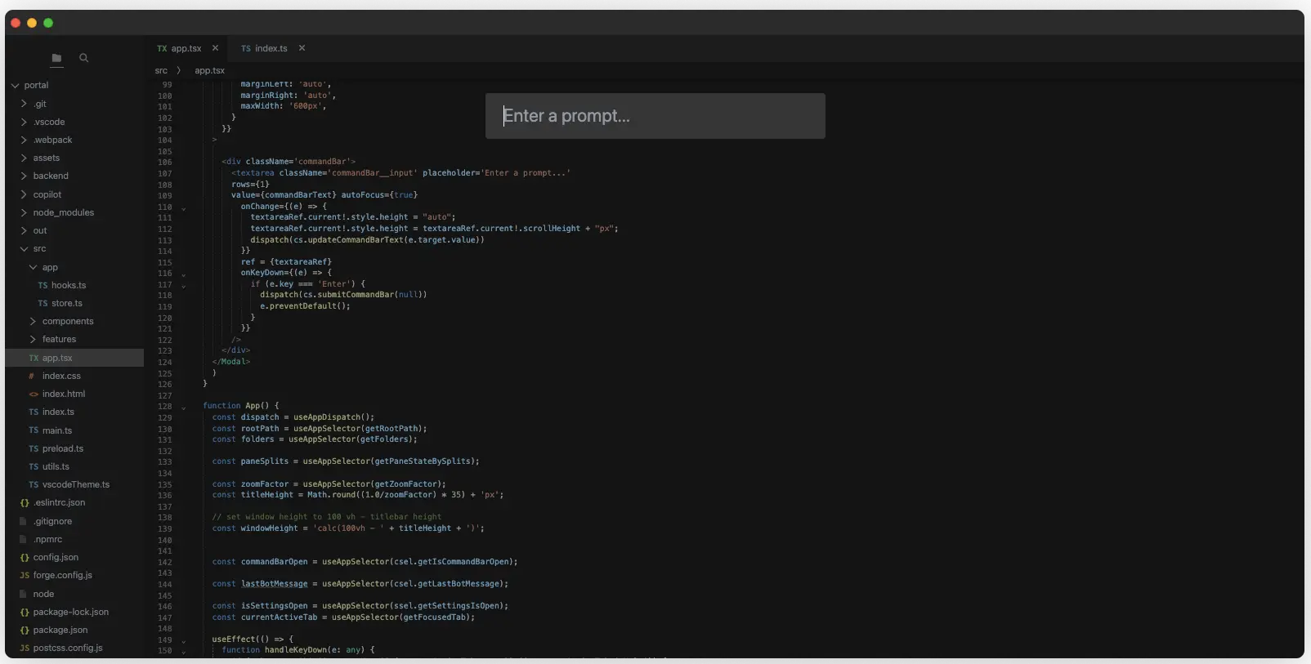Image resolution: width=1311 pixels, height=664 pixels.
Task: Fold the useEffect block at line 149
Action: pos(183,640)
